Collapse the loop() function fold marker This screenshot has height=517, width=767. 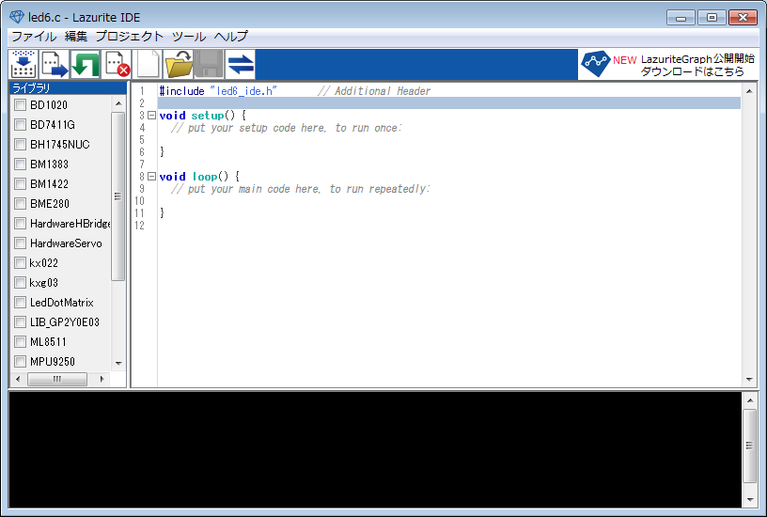(x=151, y=177)
